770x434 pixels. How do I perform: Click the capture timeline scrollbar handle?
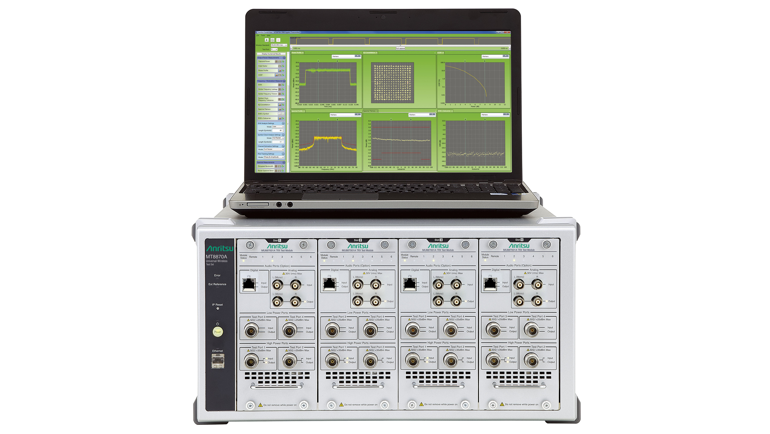coord(400,46)
